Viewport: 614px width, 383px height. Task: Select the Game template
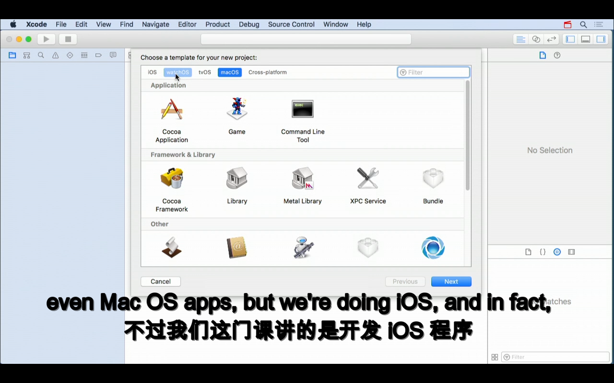(x=237, y=116)
